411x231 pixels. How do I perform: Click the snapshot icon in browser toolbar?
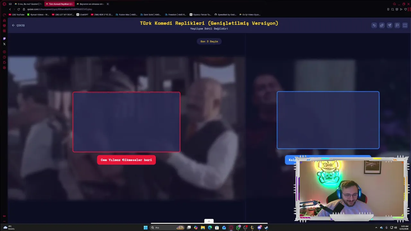pos(392,9)
